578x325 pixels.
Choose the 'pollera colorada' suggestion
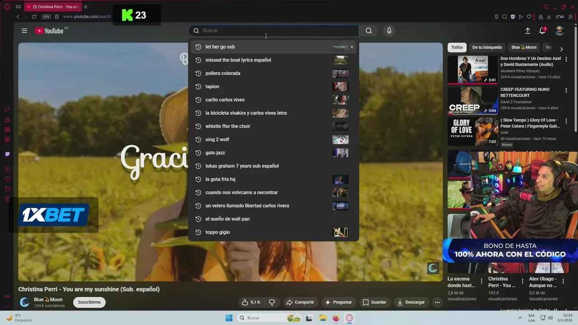pos(274,73)
